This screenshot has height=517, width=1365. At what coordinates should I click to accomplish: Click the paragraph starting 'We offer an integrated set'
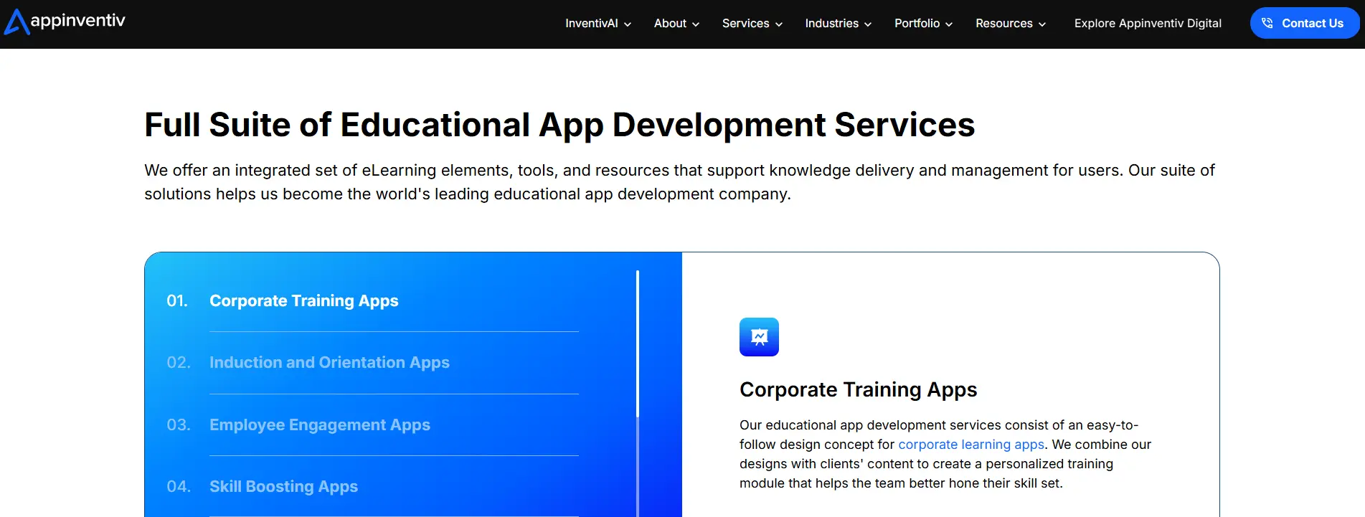(679, 182)
